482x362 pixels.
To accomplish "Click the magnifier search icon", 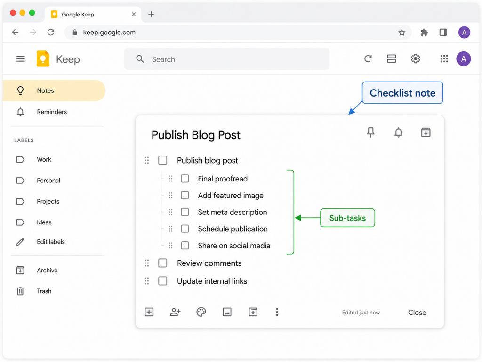I will click(x=140, y=59).
